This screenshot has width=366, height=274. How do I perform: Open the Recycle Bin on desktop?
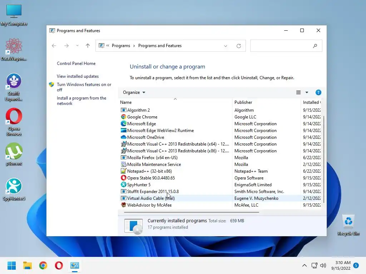click(x=348, y=225)
